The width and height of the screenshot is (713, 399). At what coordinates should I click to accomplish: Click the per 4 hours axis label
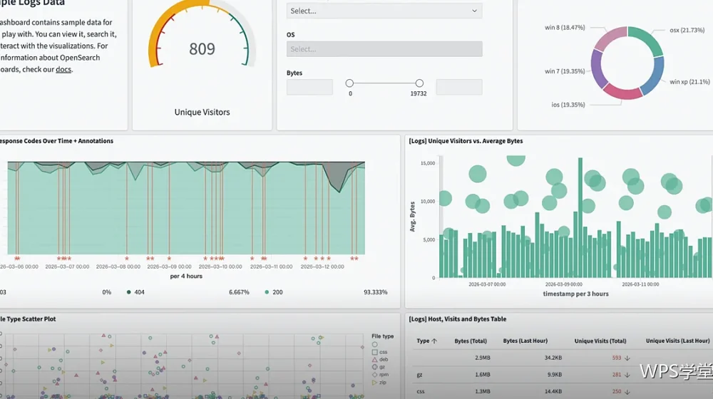tap(186, 276)
